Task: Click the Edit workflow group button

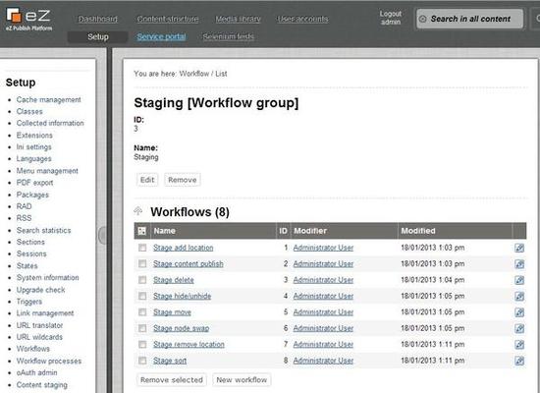Action: (x=147, y=180)
